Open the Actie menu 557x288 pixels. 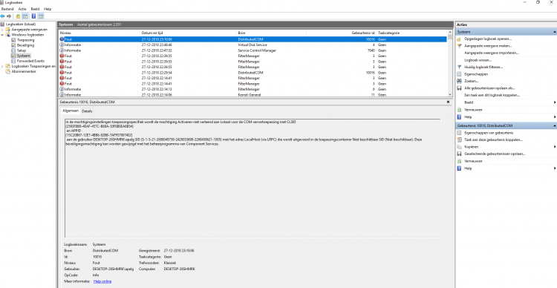[22, 9]
